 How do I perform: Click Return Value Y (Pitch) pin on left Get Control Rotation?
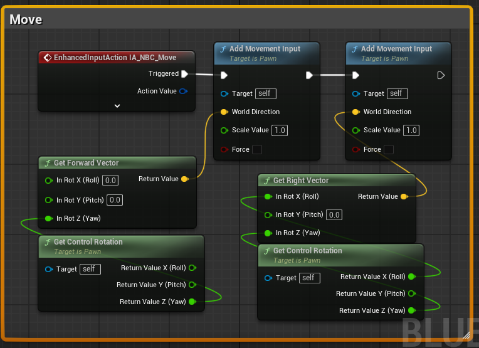192,285
